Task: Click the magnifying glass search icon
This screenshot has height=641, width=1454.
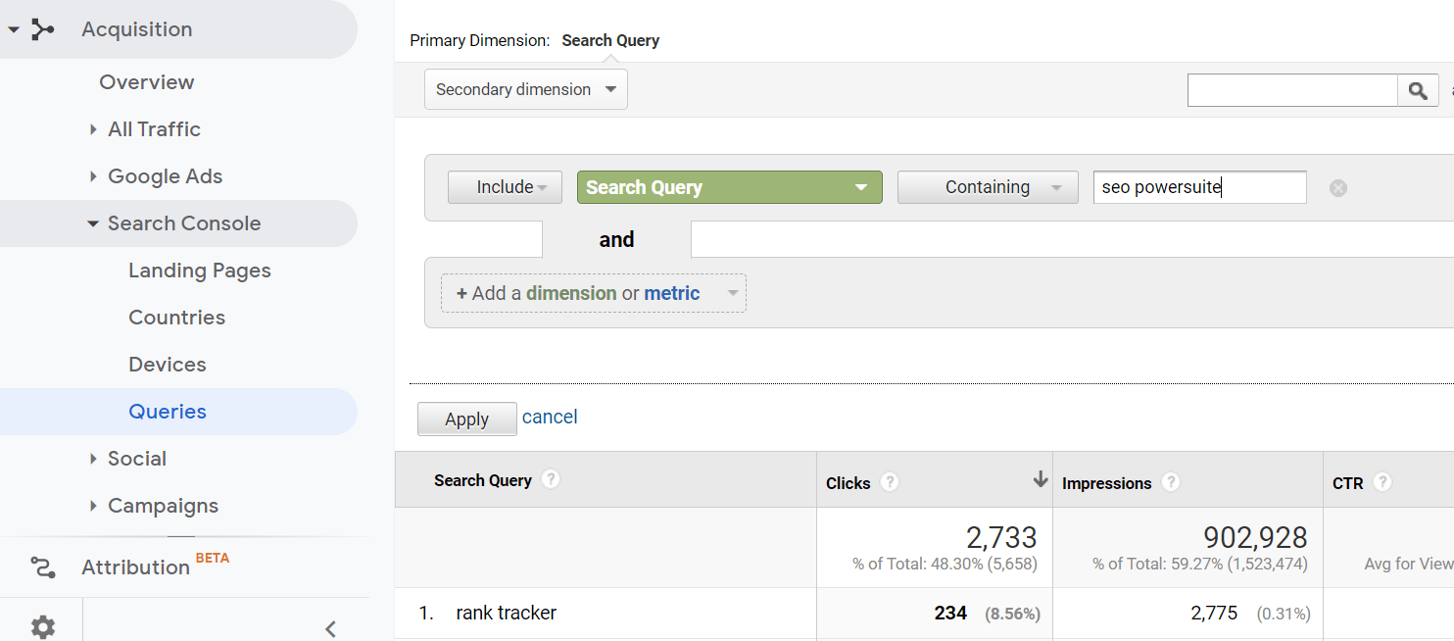Action: coord(1418,89)
